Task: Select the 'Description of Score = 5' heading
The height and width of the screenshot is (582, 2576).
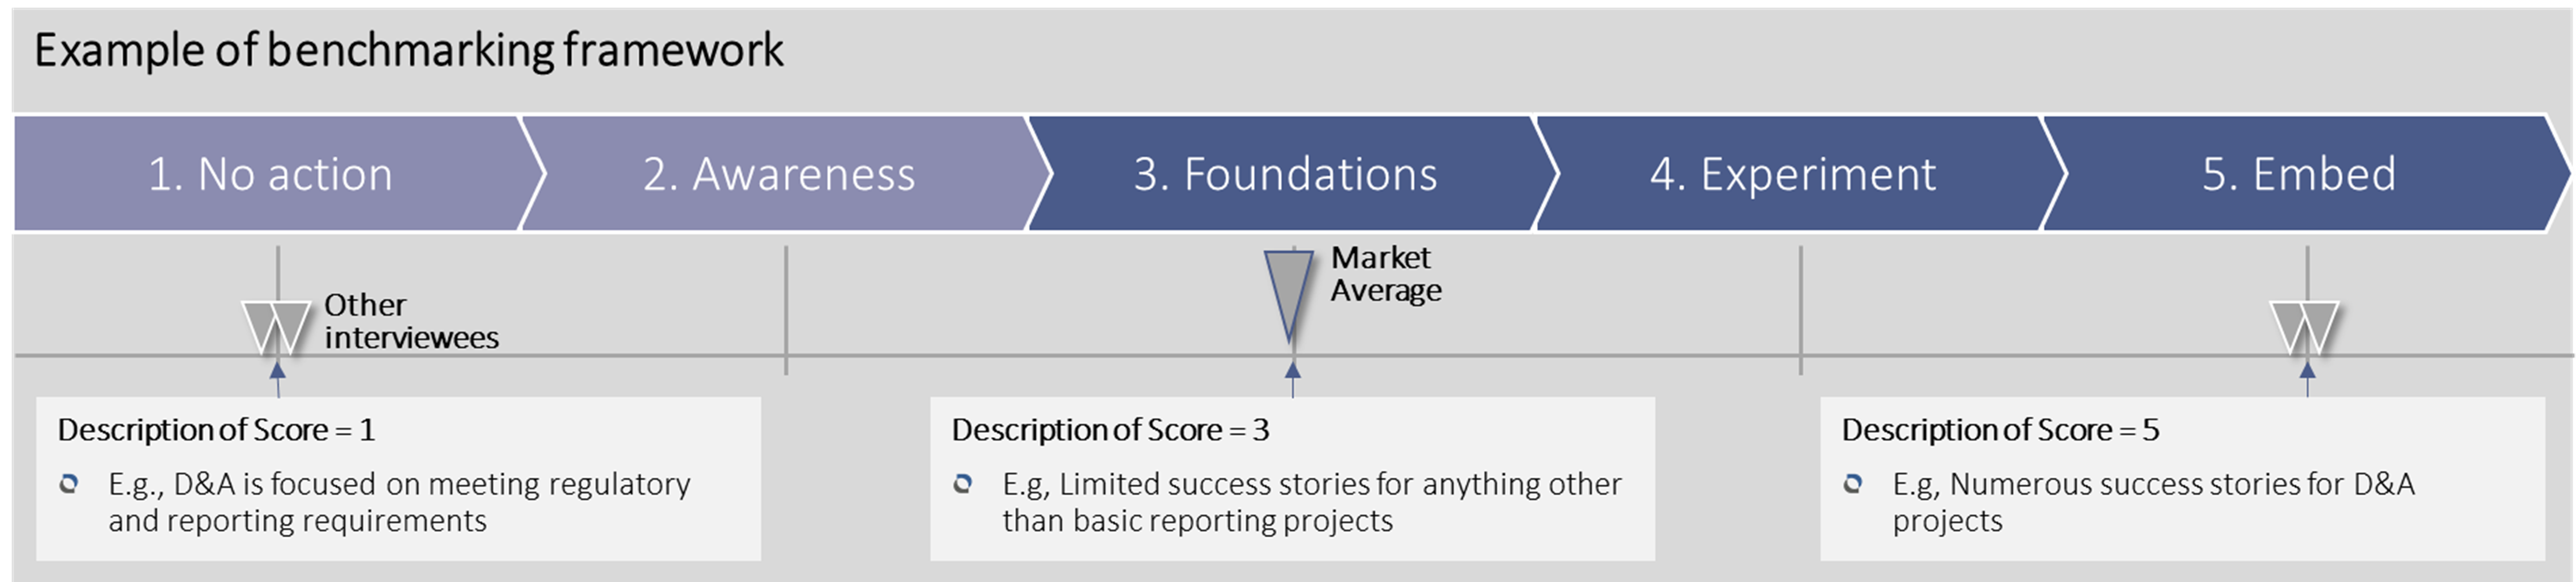Action: [x=2000, y=430]
